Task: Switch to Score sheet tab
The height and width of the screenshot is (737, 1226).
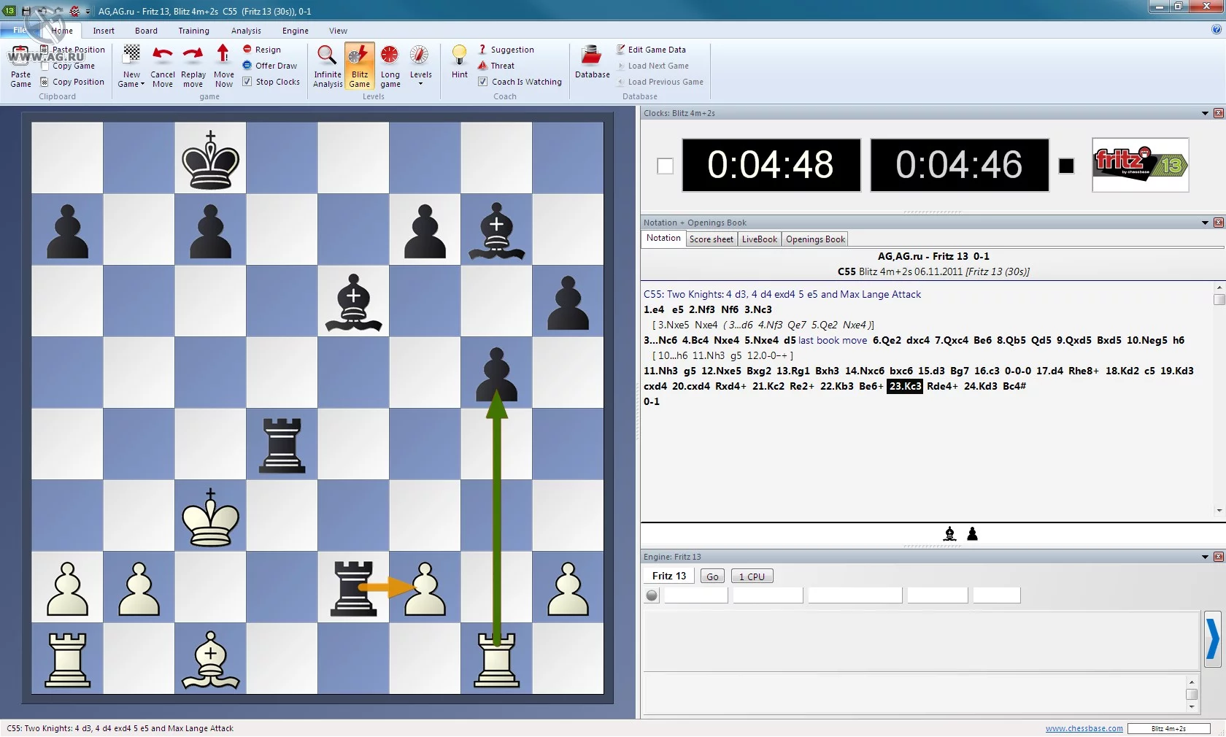Action: click(712, 239)
